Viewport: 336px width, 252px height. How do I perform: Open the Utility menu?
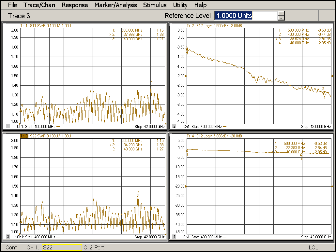coord(180,5)
